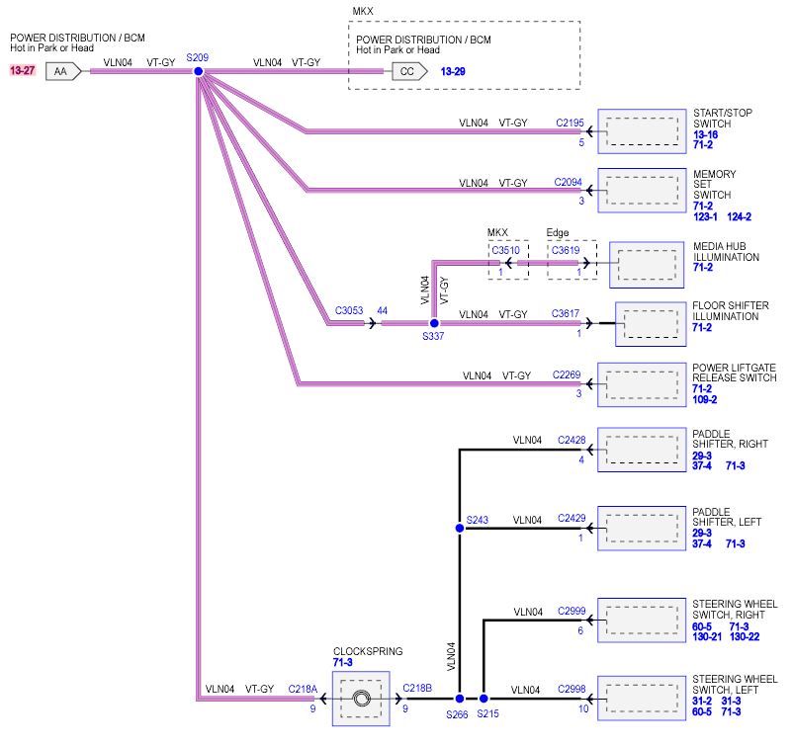Select the S337 splice dot

[x=433, y=323]
